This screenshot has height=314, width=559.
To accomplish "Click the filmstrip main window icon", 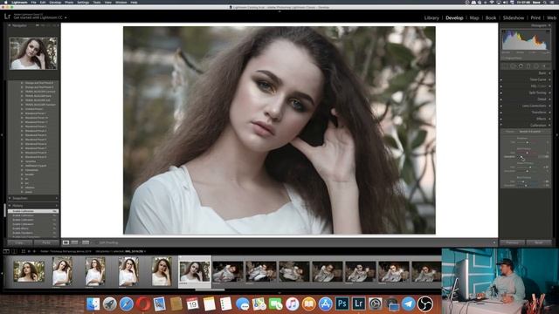I will coord(6,251).
